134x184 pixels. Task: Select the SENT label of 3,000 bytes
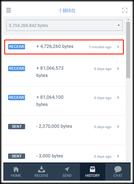click(x=16, y=156)
